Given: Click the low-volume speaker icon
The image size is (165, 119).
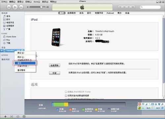Looking at the screenshot, I should [28, 7].
